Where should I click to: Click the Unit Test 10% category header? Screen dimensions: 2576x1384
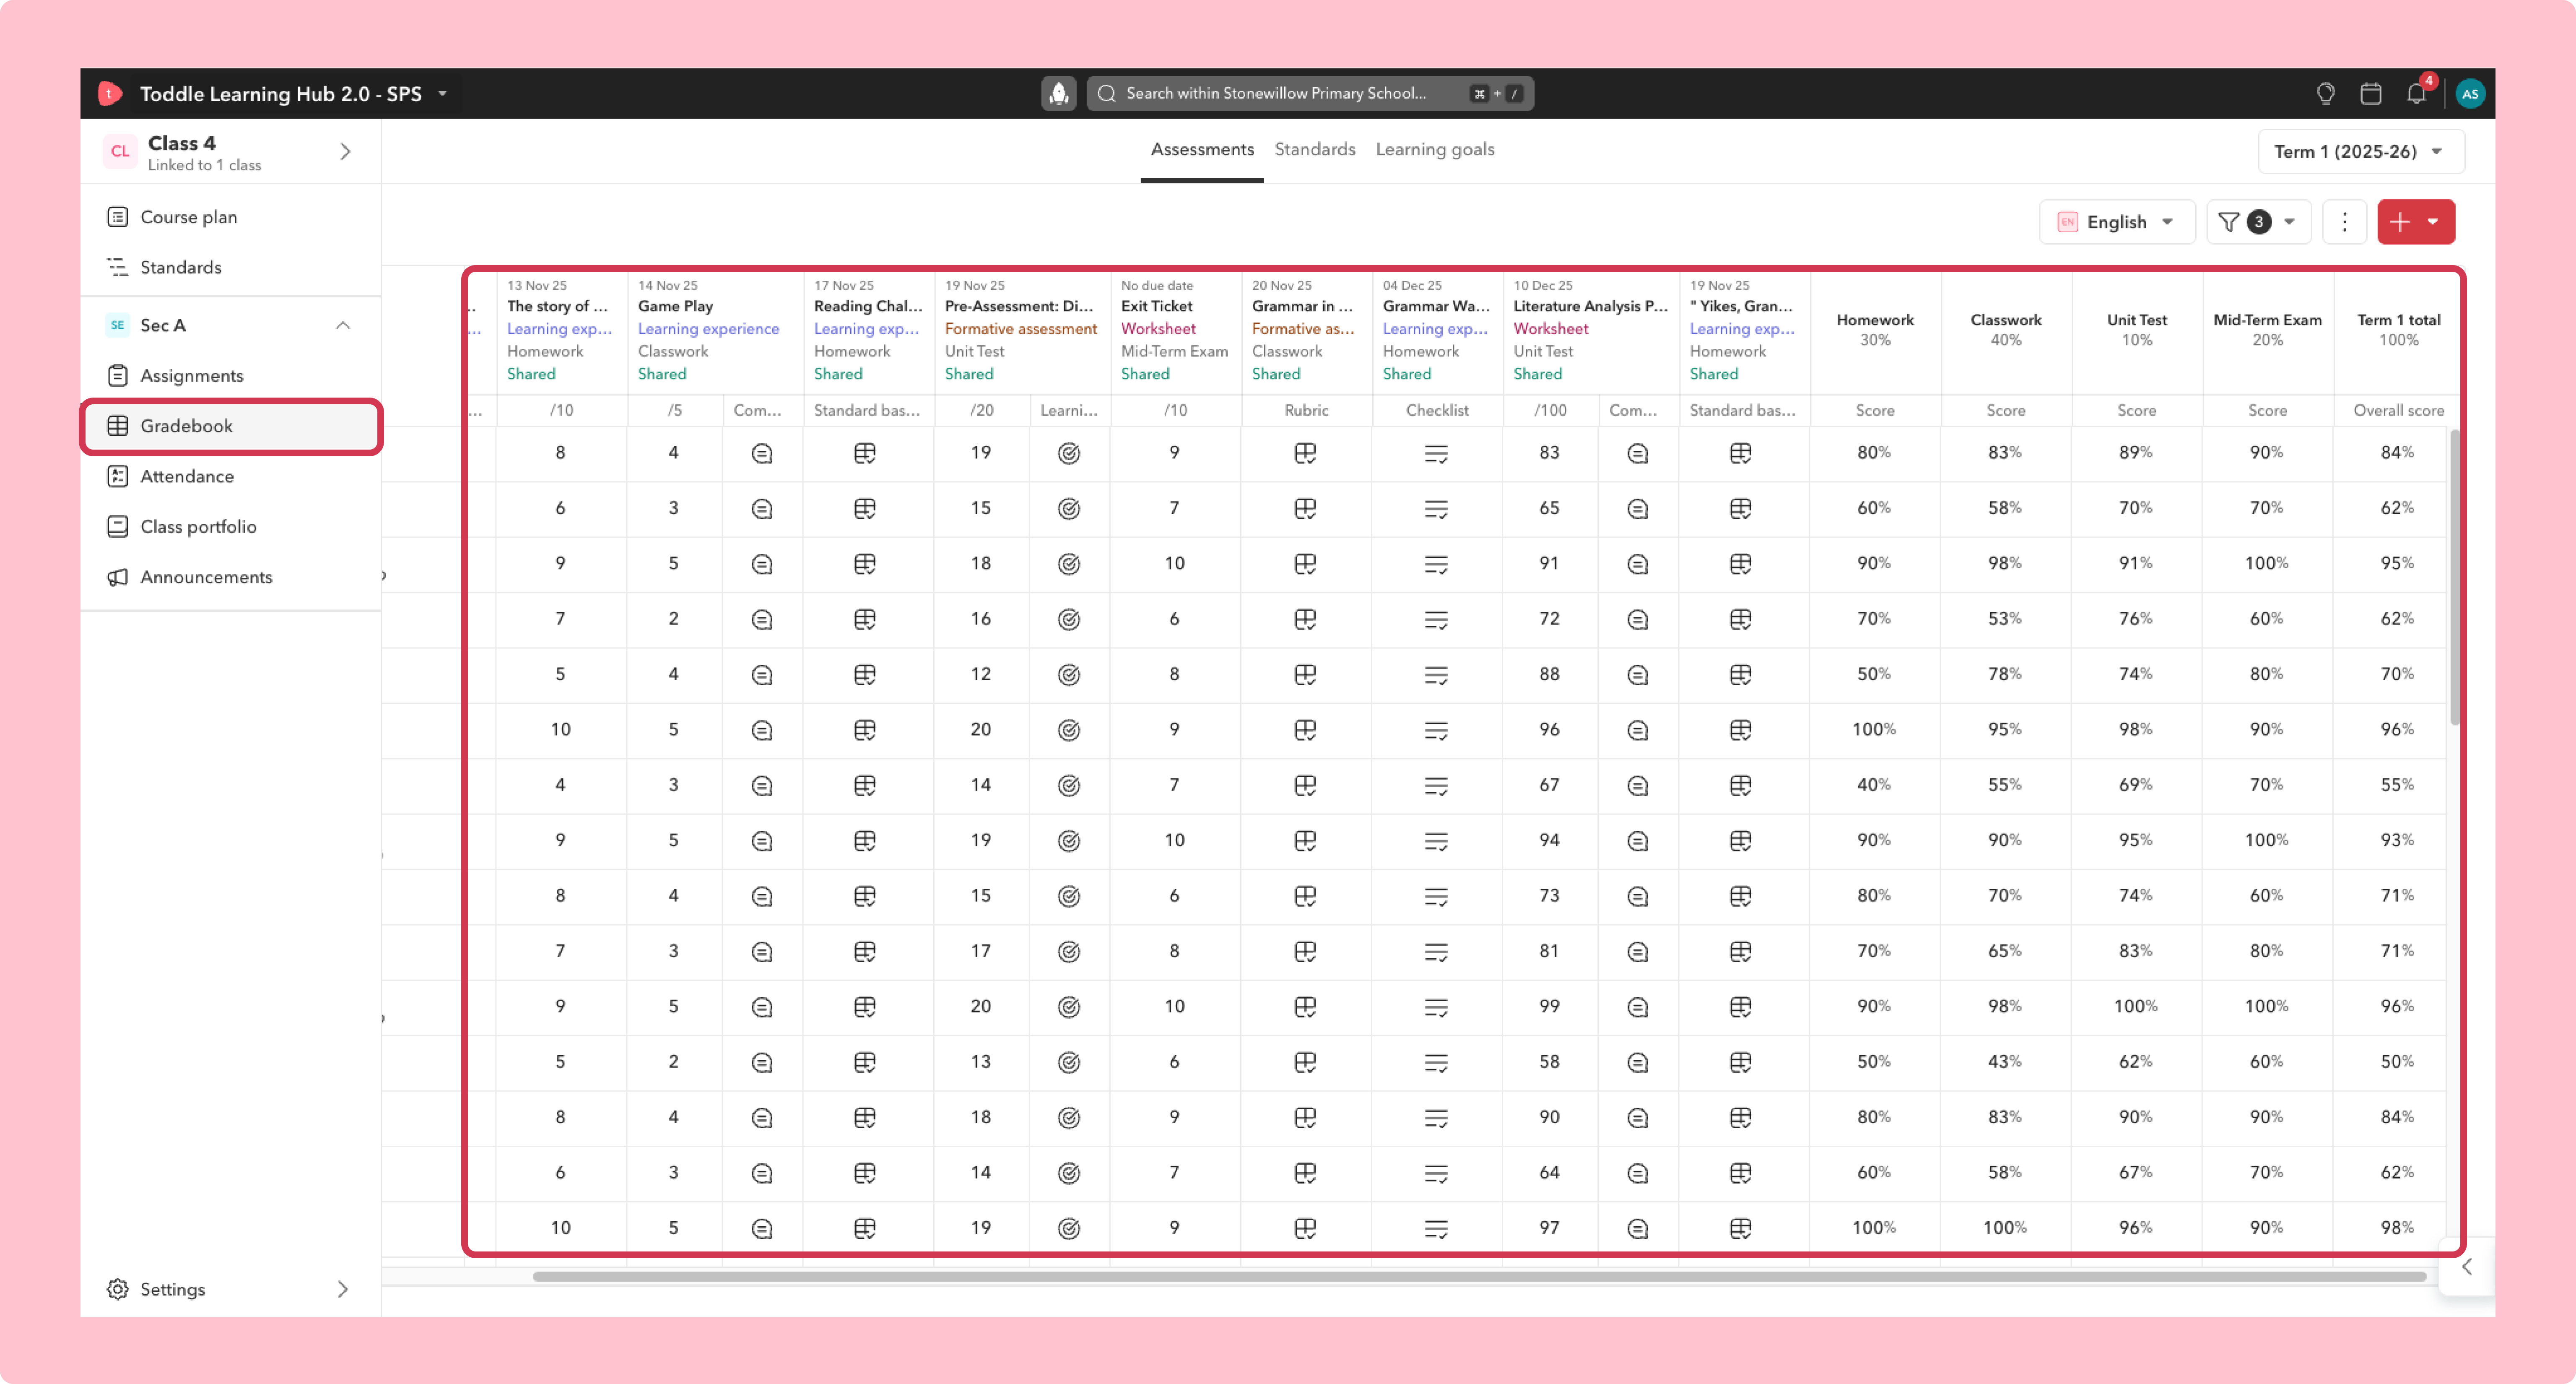[2137, 330]
